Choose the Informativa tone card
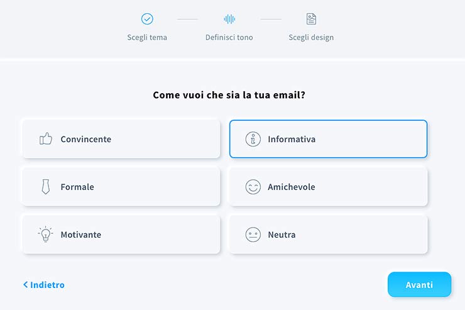465x310 pixels. (328, 139)
